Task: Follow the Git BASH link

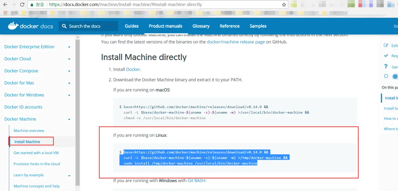Action: coord(196,180)
